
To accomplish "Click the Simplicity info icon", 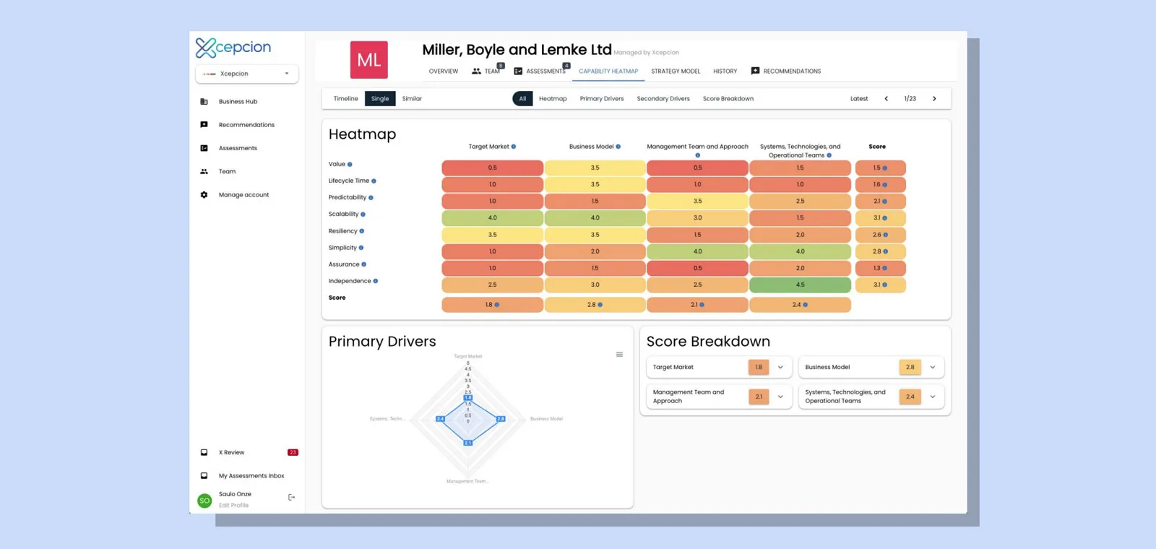I will pyautogui.click(x=361, y=248).
